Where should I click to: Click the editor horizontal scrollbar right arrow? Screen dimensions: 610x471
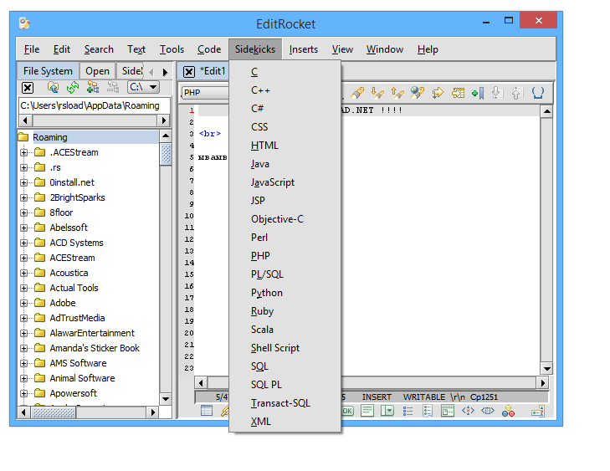pos(543,383)
